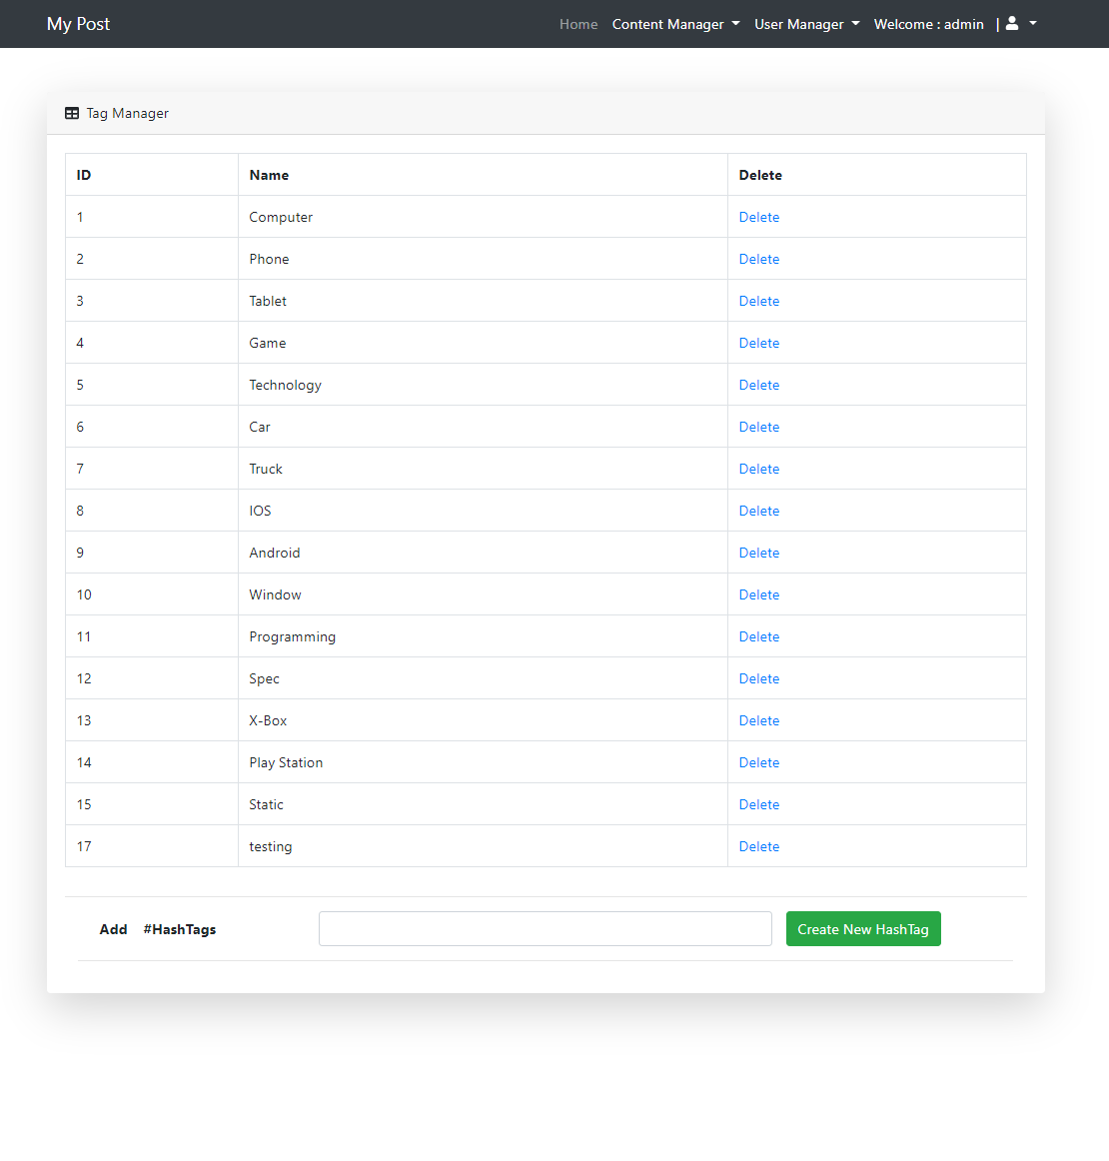Delete the Tablet tag
The image size is (1109, 1161).
(x=759, y=301)
